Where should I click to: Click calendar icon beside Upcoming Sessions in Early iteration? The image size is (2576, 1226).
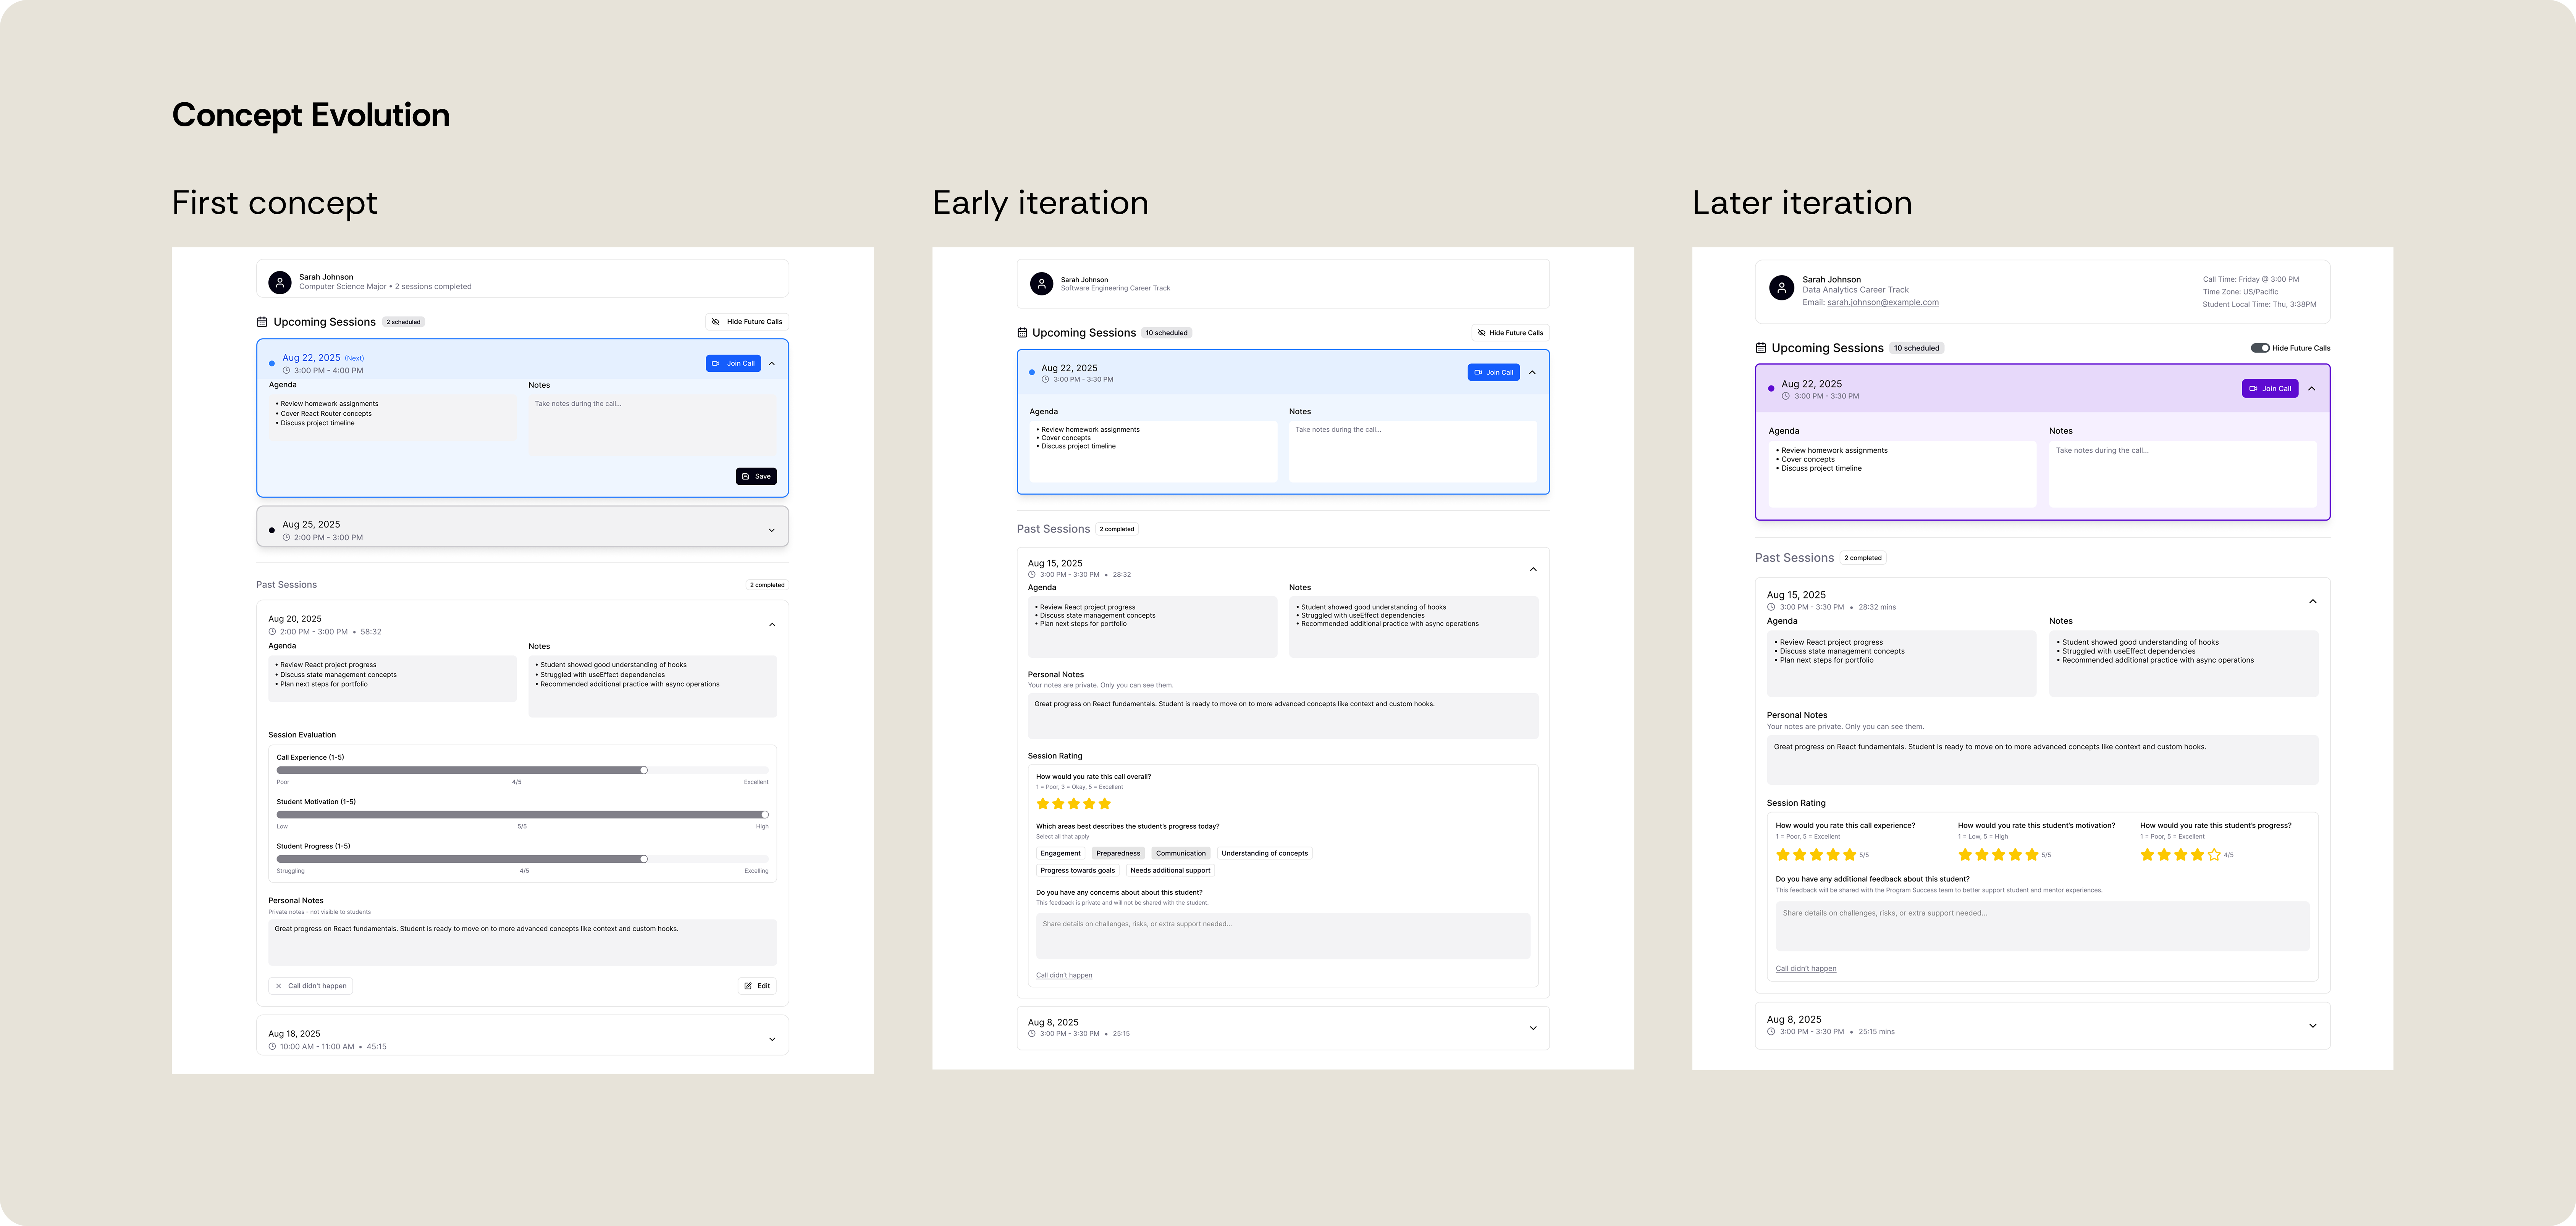[x=1022, y=333]
